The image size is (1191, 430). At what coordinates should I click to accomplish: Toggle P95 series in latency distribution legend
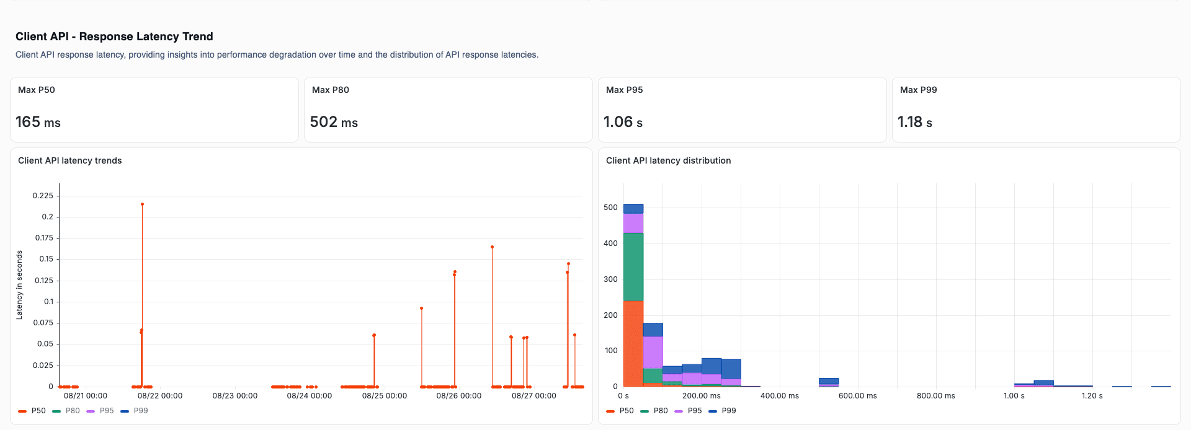(x=689, y=411)
